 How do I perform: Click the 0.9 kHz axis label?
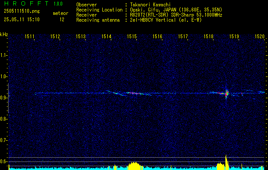coord(3,98)
